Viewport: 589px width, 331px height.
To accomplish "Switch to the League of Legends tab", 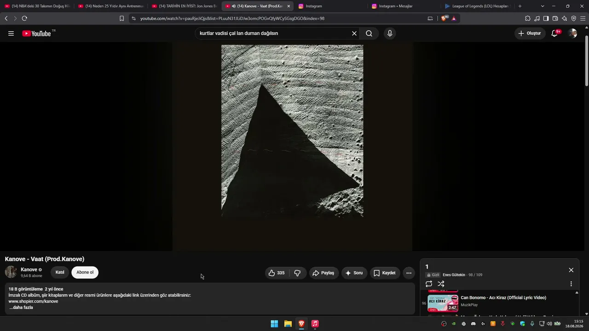I will [478, 6].
